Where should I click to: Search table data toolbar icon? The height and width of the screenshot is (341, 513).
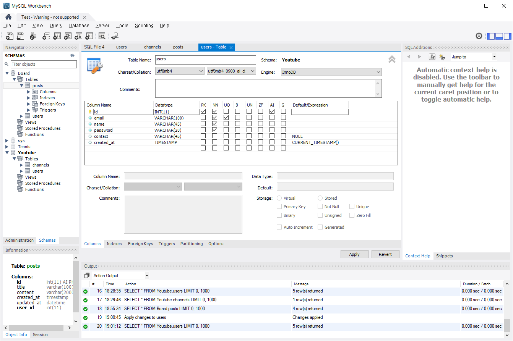(x=102, y=36)
